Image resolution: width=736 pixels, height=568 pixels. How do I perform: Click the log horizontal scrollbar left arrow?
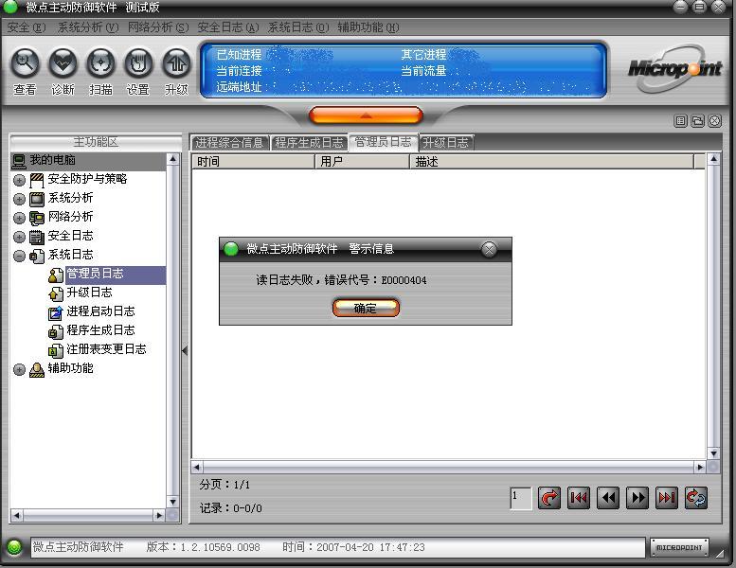(197, 467)
